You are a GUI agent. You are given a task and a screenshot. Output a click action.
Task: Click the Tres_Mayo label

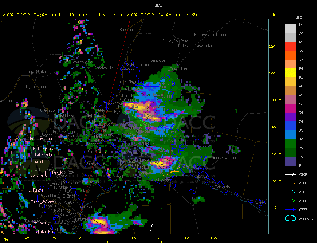[x=128, y=81]
